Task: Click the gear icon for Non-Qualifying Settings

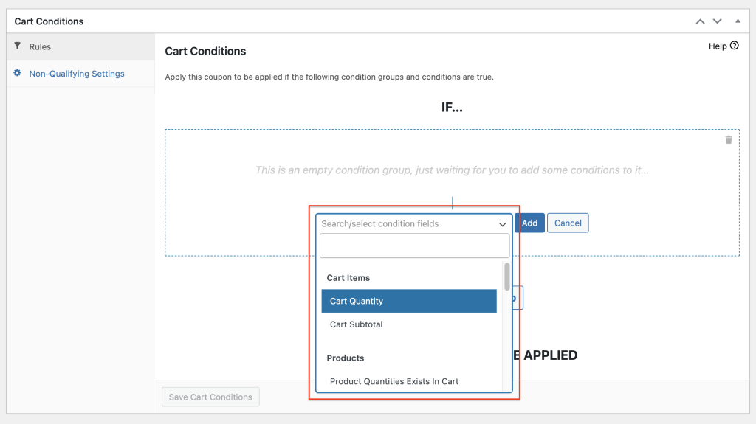Action: tap(18, 74)
